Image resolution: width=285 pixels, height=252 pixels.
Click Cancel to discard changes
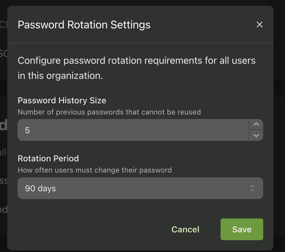(185, 229)
